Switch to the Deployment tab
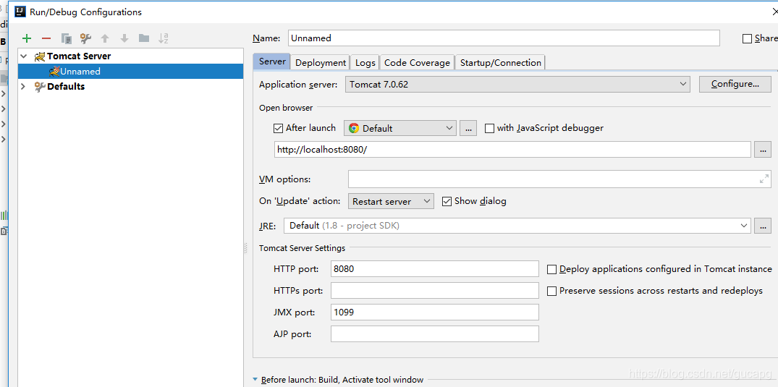Viewport: 778px width, 387px height. click(321, 62)
